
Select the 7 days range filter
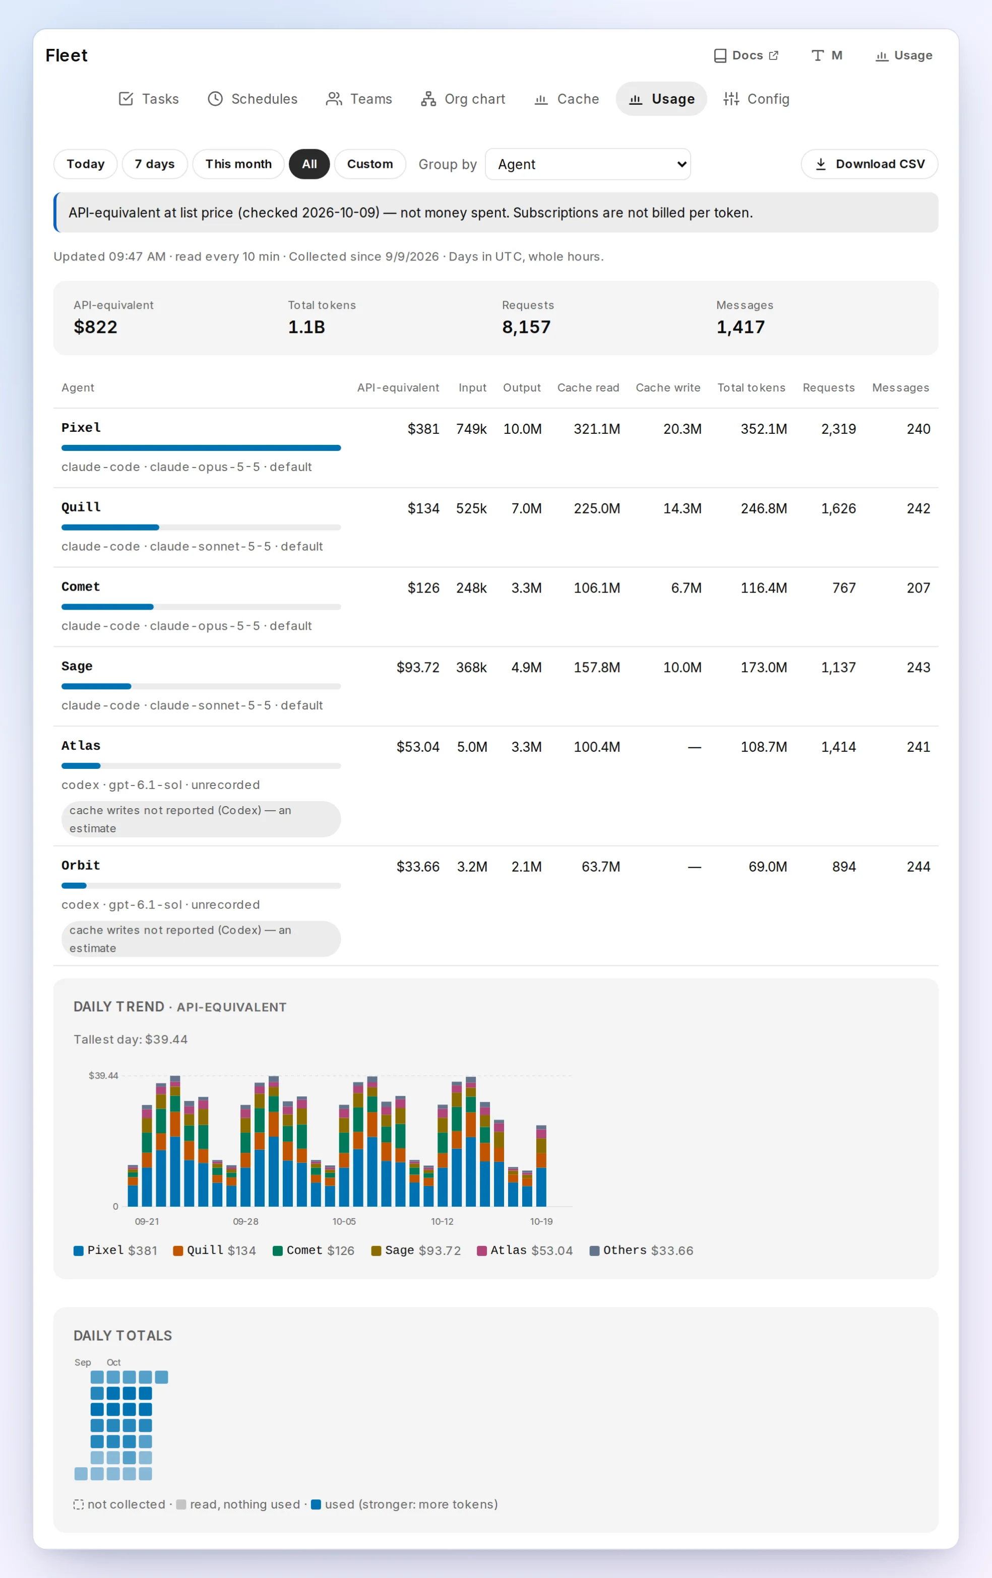click(155, 164)
